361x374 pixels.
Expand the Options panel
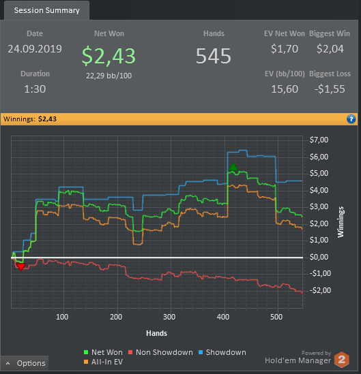25,363
